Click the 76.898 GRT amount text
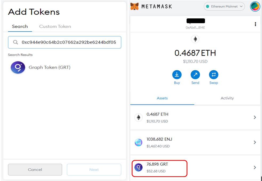 point(157,164)
